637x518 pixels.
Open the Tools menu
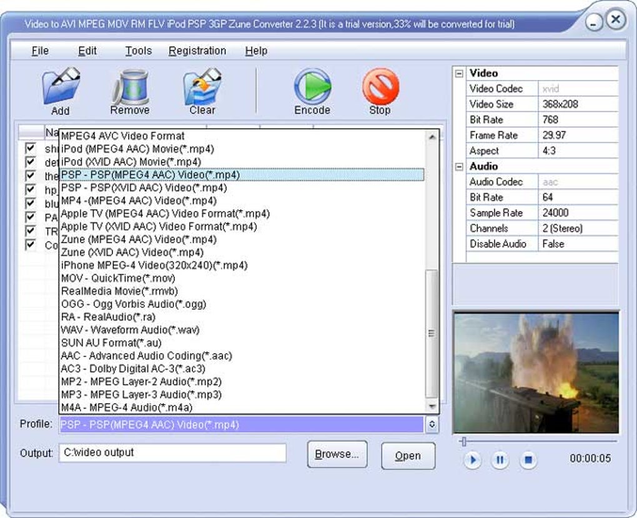139,51
